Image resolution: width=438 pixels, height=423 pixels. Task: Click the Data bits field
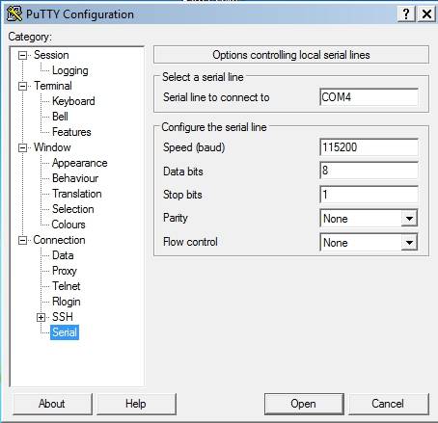coord(369,171)
